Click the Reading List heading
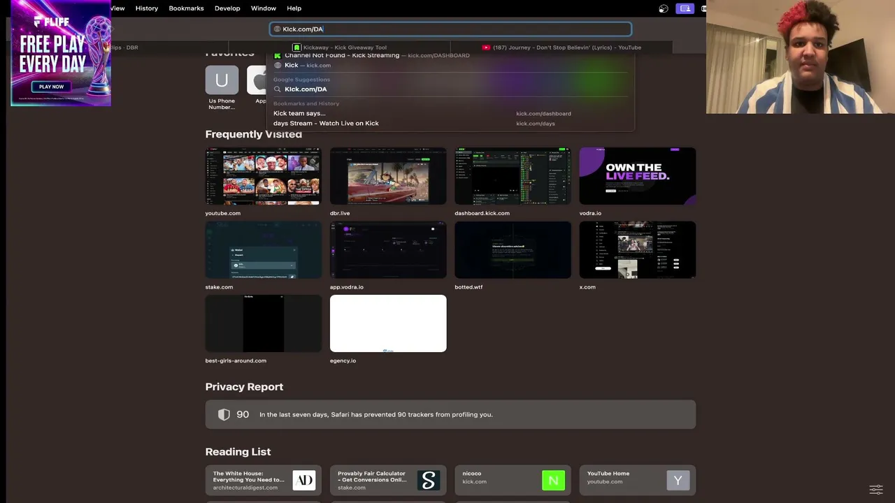The image size is (895, 503). (238, 452)
